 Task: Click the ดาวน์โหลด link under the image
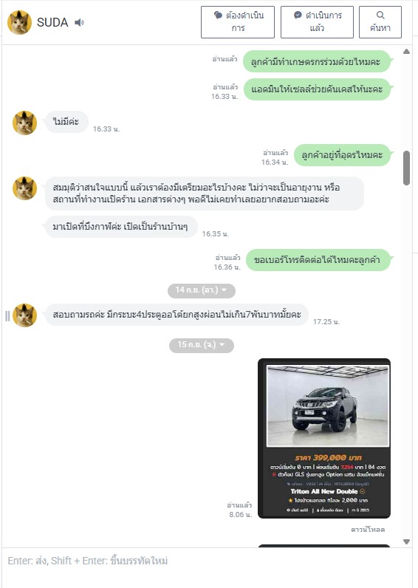(x=368, y=530)
